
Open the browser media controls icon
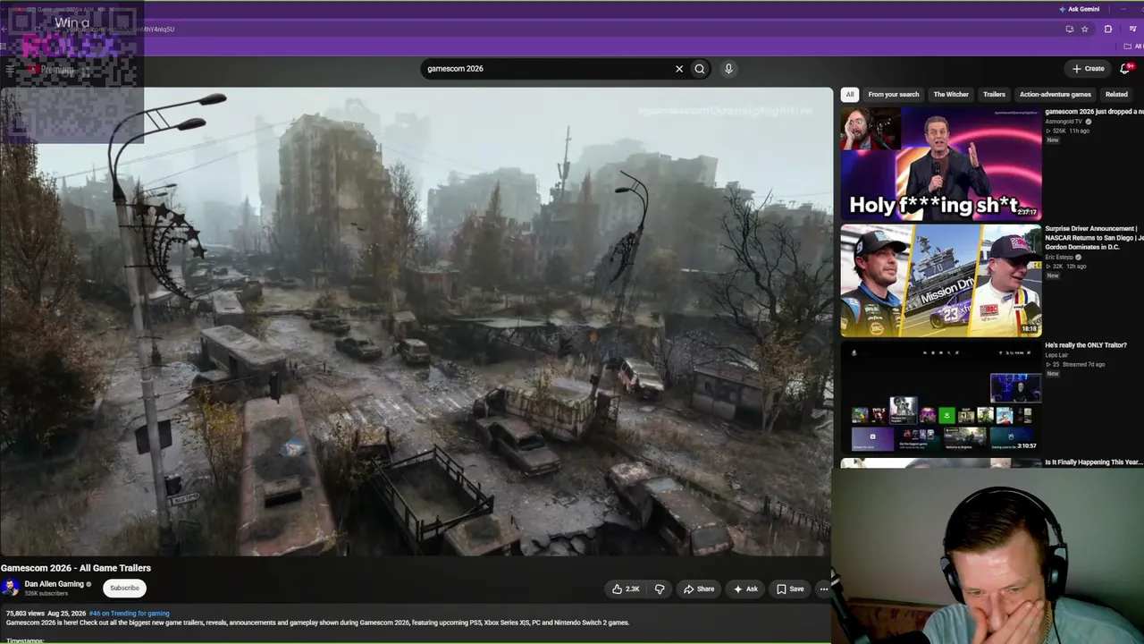1132,29
